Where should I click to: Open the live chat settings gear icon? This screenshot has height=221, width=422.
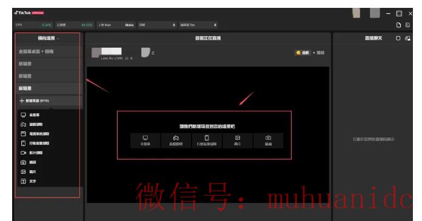[398, 38]
